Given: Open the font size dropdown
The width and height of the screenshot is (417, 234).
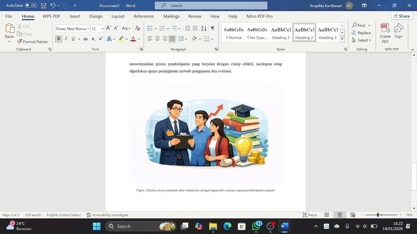Looking at the screenshot, I should (x=102, y=29).
